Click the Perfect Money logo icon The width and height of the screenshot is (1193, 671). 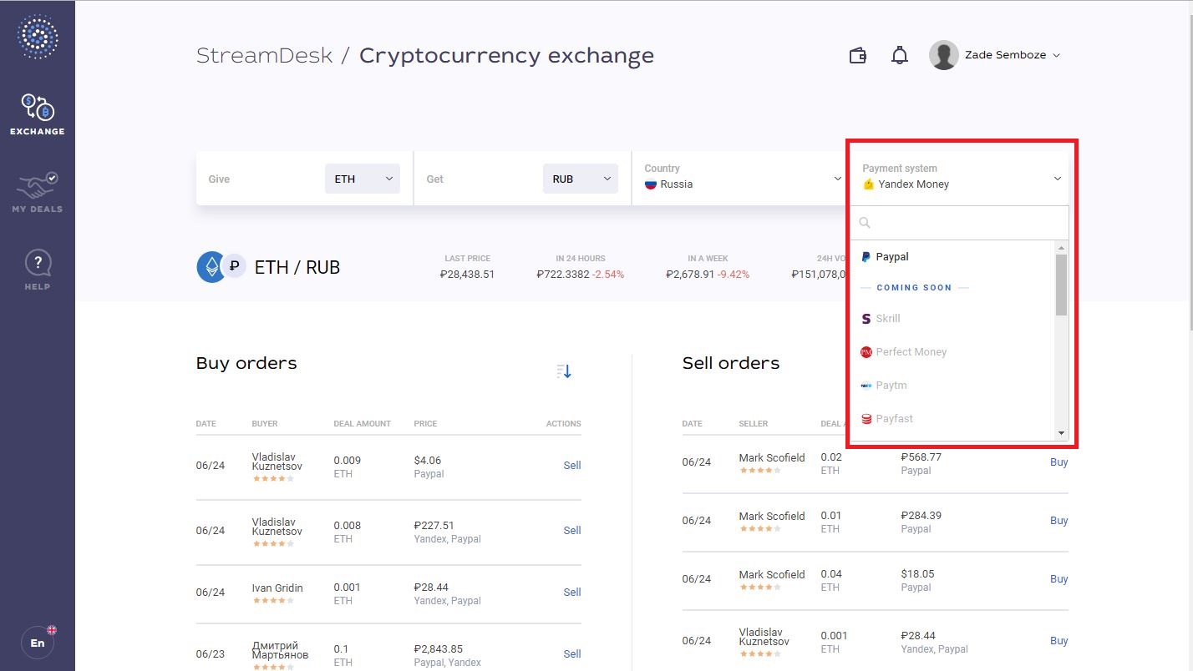(866, 352)
